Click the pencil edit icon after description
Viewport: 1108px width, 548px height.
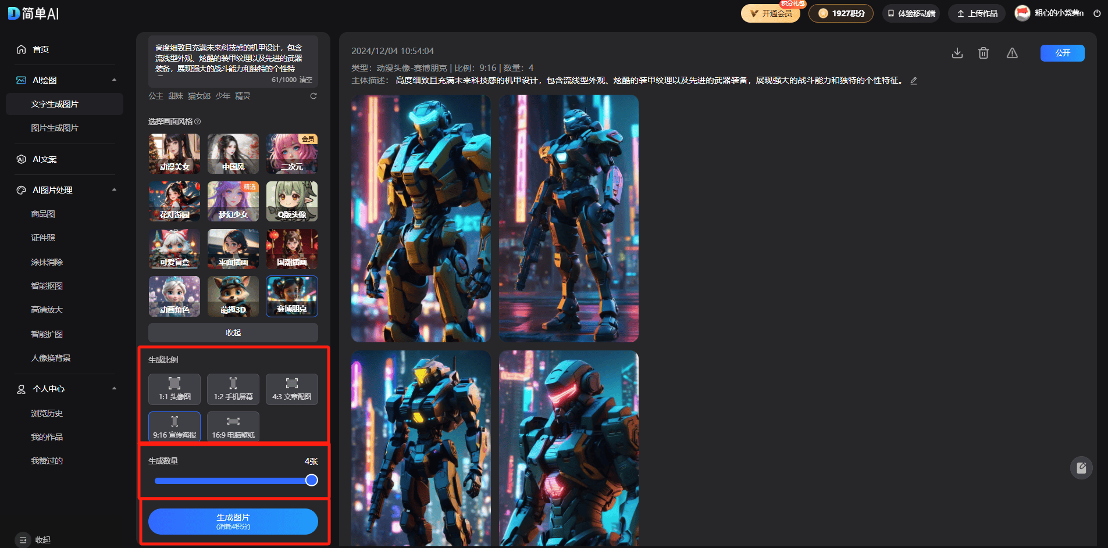(x=914, y=81)
